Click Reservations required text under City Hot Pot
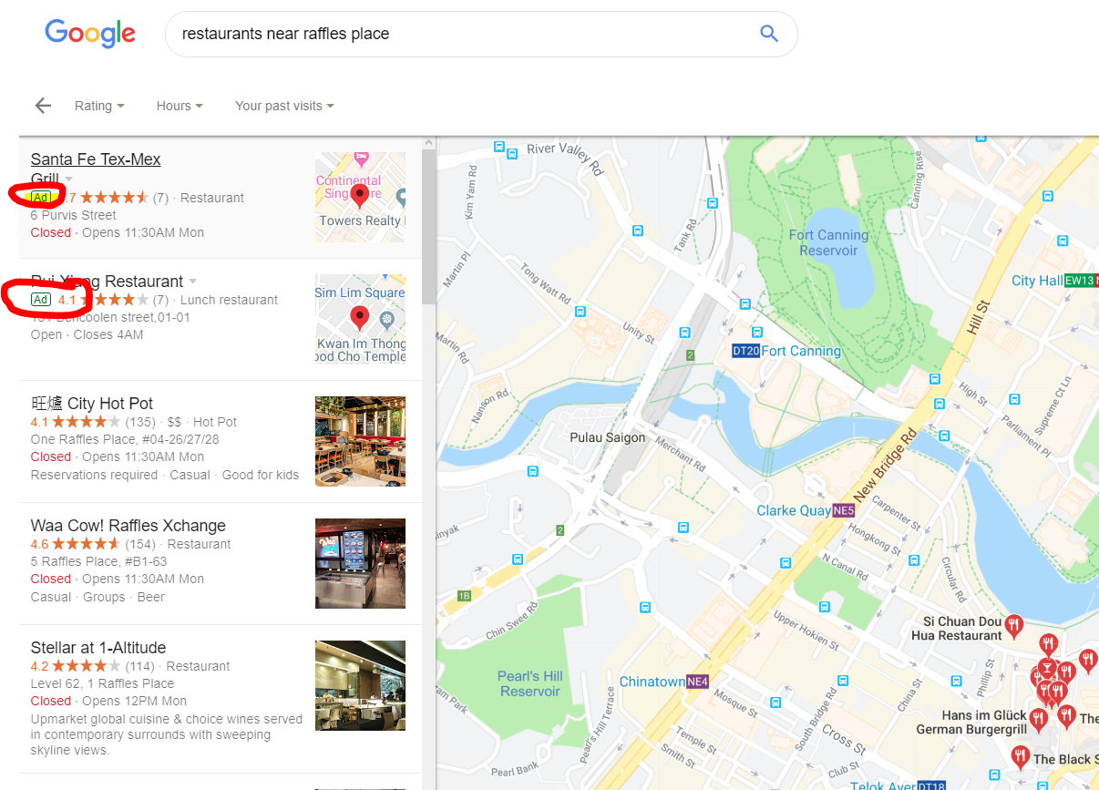 tap(93, 475)
